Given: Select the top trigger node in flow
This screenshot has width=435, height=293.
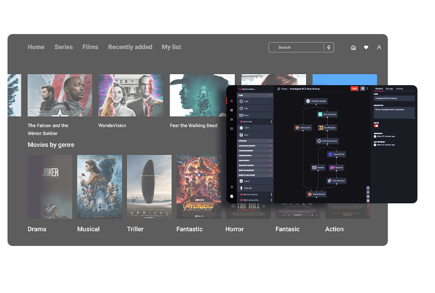Looking at the screenshot, I should pos(316,101).
